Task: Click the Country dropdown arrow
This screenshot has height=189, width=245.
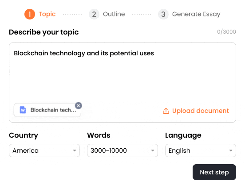Action: 75,150
